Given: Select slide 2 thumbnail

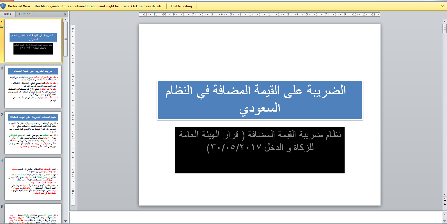Looking at the screenshot, I should tap(33, 87).
